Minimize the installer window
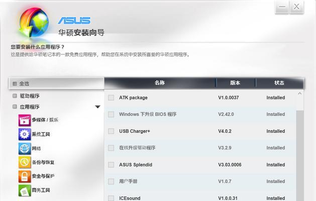The image size is (316, 201). [282, 7]
